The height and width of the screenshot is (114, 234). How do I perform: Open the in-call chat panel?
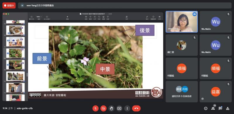coord(220,108)
